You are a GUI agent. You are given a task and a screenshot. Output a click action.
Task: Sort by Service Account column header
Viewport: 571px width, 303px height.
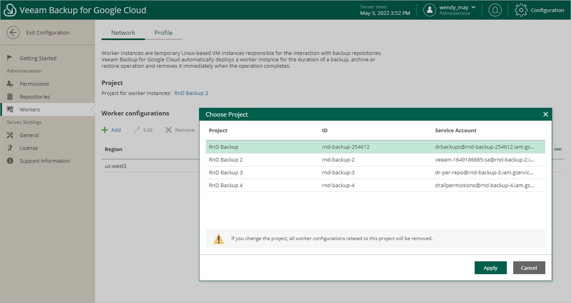click(456, 130)
